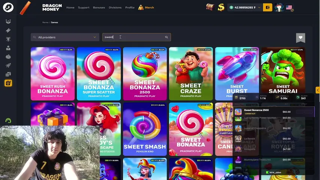Viewport: 320px width, 180px height.
Task: Launch the Sweet Craze game
Action: point(191,73)
